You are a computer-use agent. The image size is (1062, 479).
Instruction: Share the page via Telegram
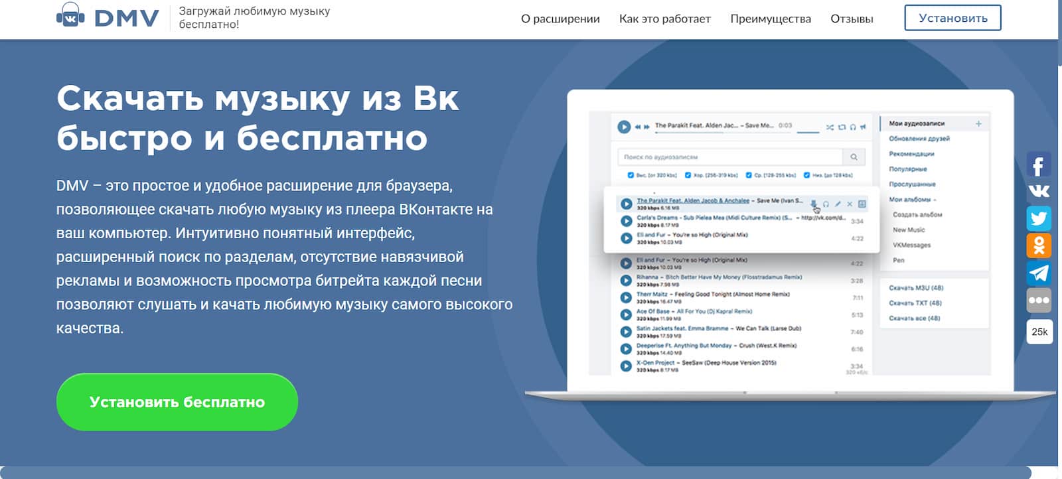(x=1039, y=273)
